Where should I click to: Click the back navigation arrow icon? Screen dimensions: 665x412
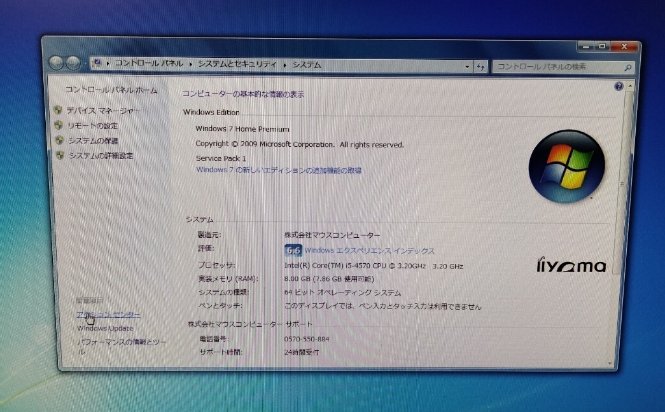pos(57,63)
